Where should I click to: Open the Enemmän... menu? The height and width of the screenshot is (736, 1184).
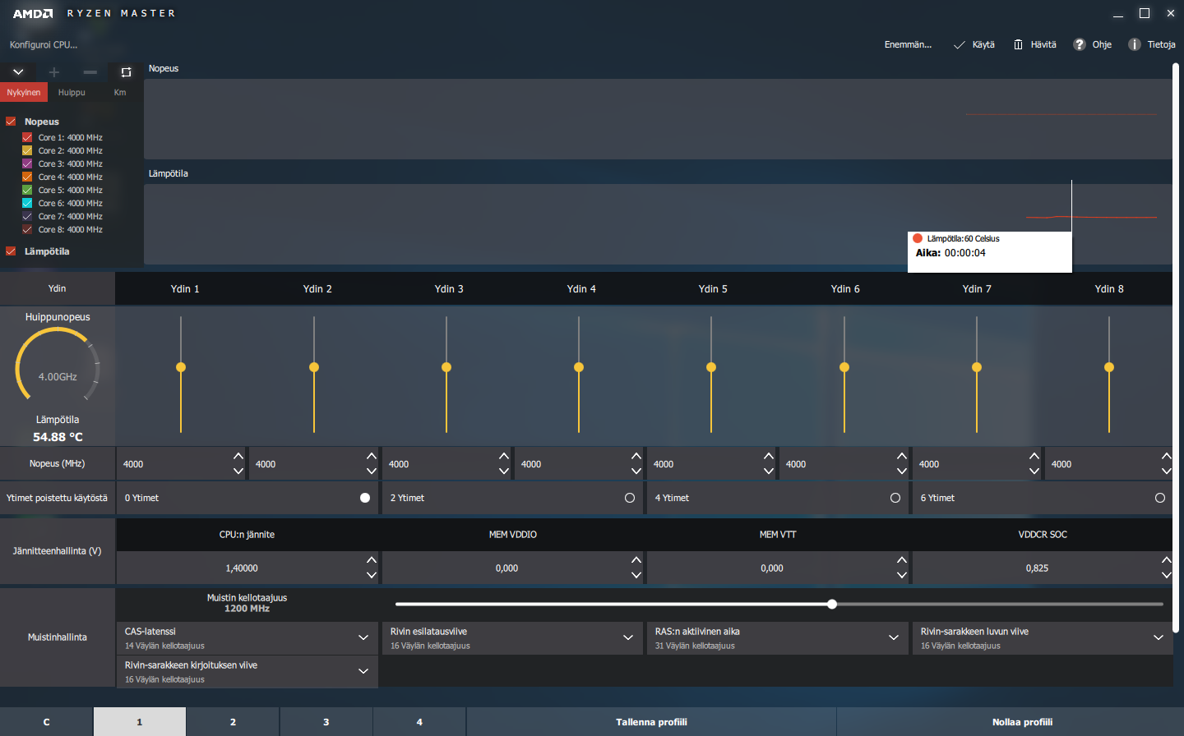tap(908, 44)
